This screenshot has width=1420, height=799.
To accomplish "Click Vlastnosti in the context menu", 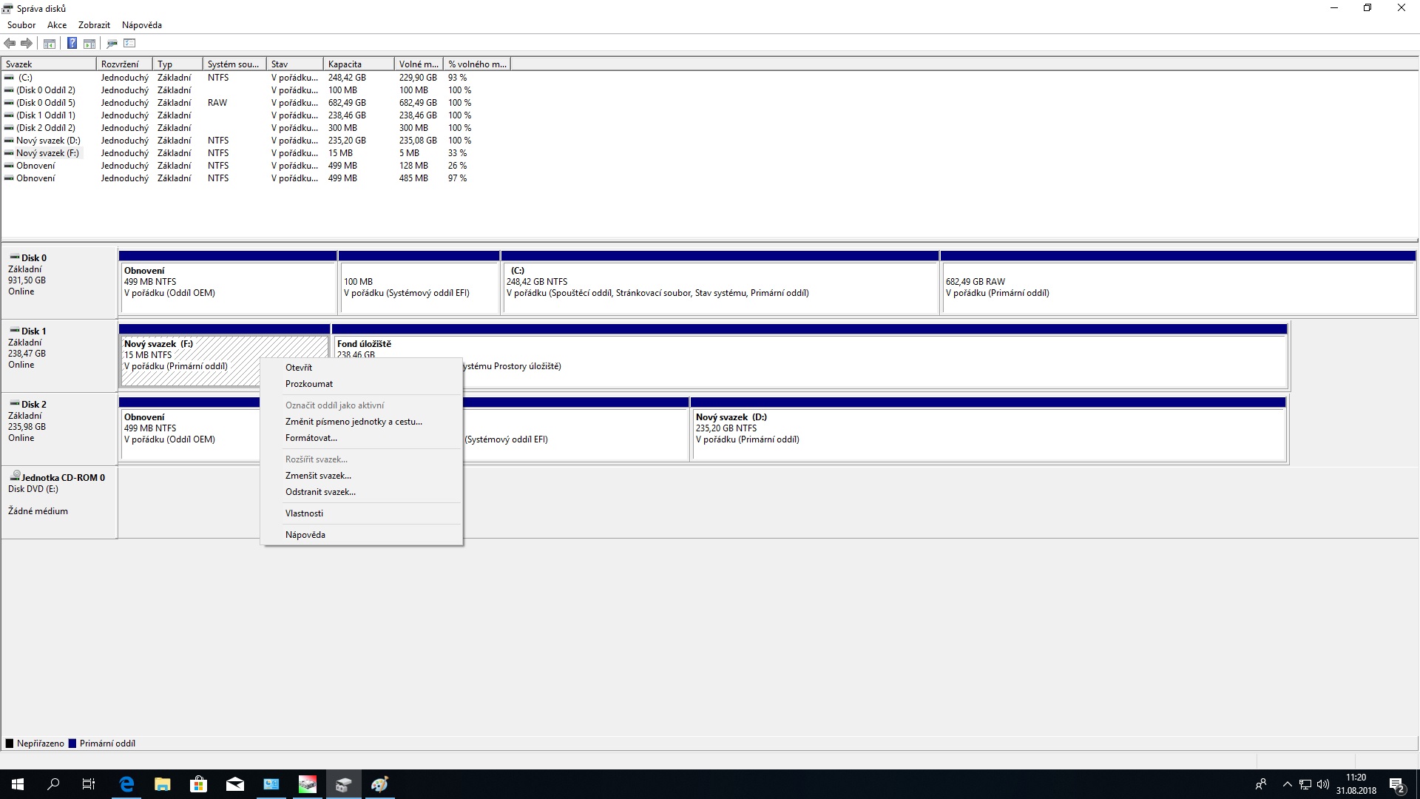I will click(304, 513).
